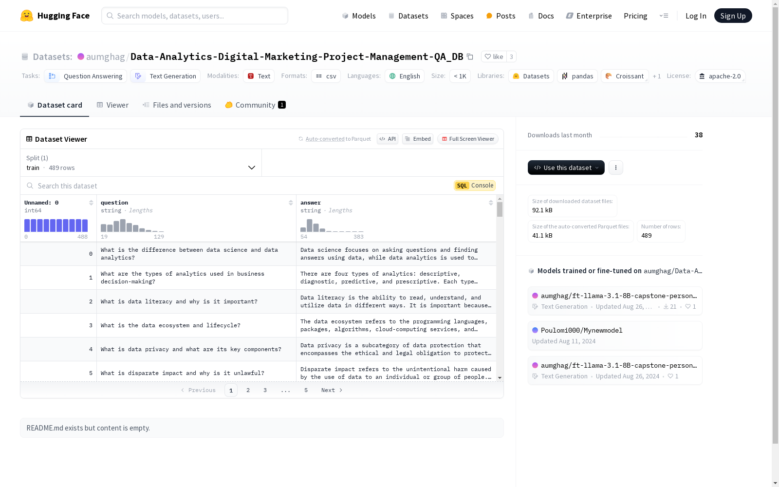Go to page 2 of dataset

tap(248, 390)
